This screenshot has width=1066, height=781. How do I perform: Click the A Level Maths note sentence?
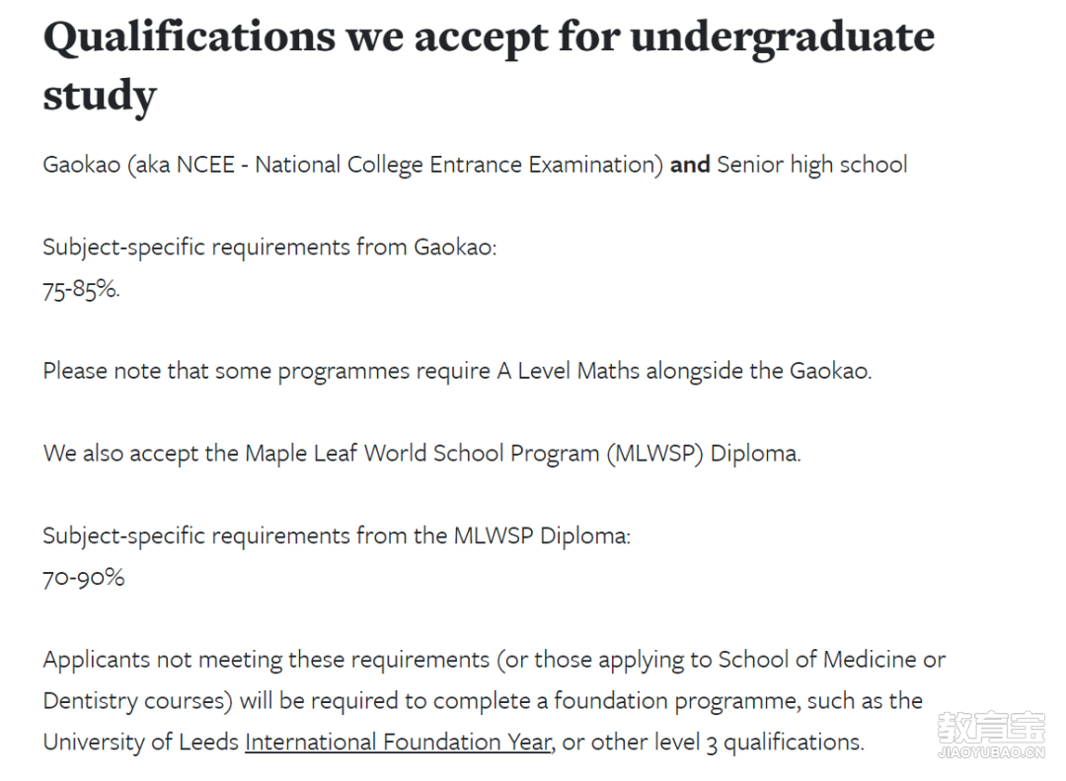pyautogui.click(x=457, y=372)
